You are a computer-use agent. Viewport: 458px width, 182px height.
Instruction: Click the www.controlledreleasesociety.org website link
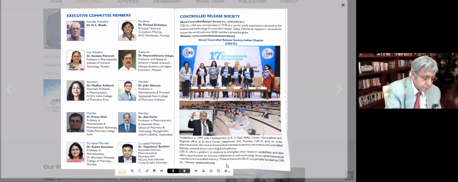[x=213, y=36]
